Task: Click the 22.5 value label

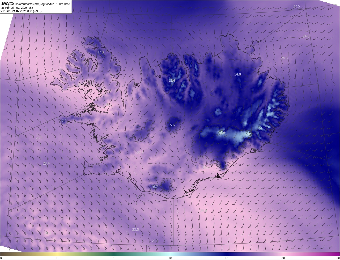Action: 296,6
